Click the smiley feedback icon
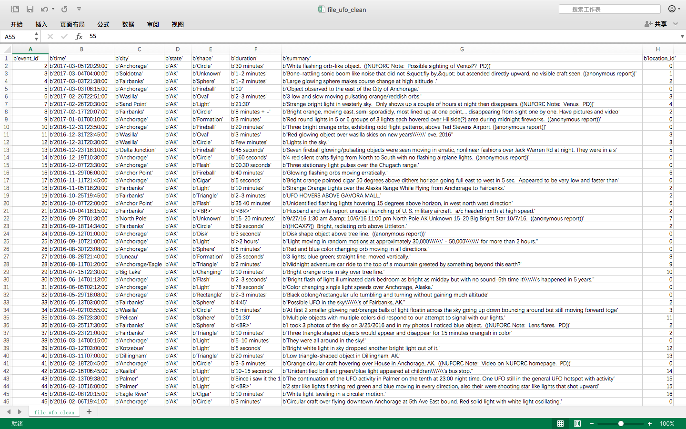This screenshot has height=429, width=686. point(672,9)
